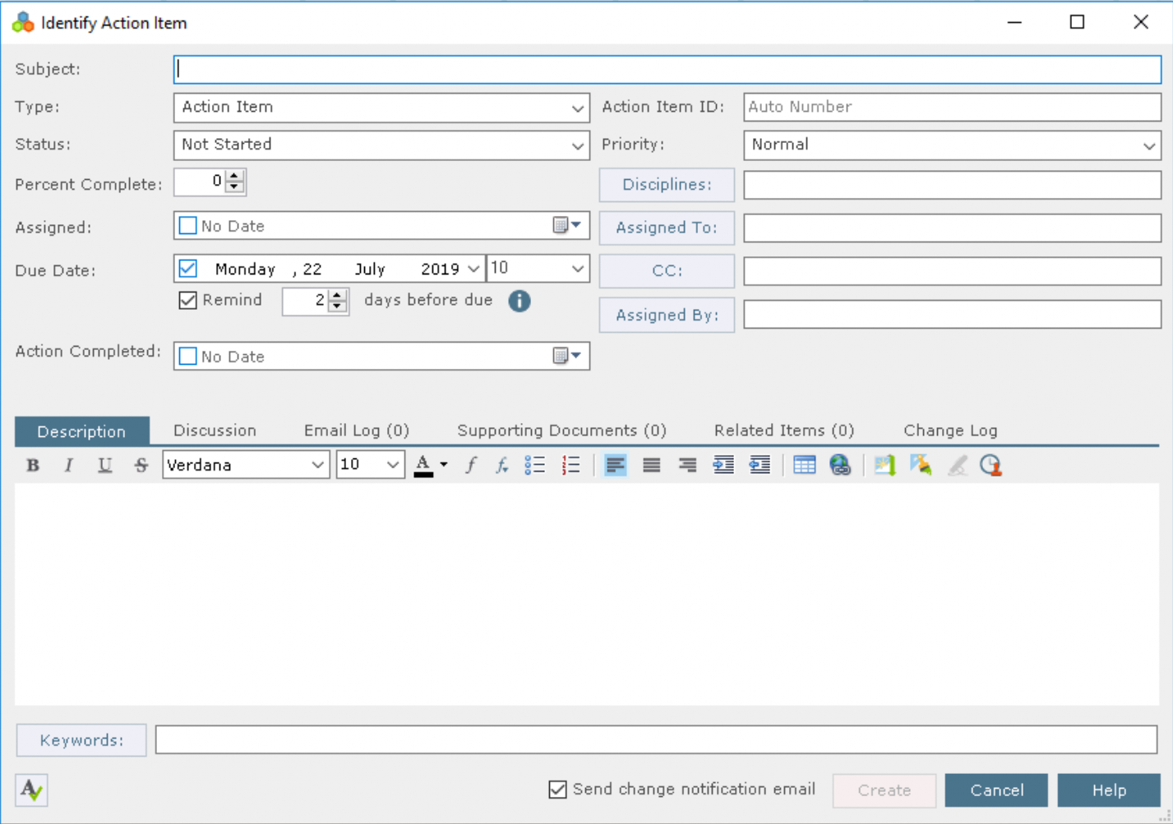Screen dimensions: 1173x824
Task: Insert a date-time stamp
Action: point(991,465)
